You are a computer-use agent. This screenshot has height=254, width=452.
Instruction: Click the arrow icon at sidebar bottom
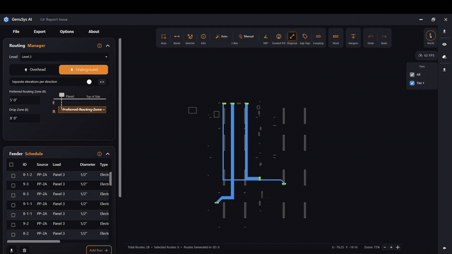(x=444, y=248)
